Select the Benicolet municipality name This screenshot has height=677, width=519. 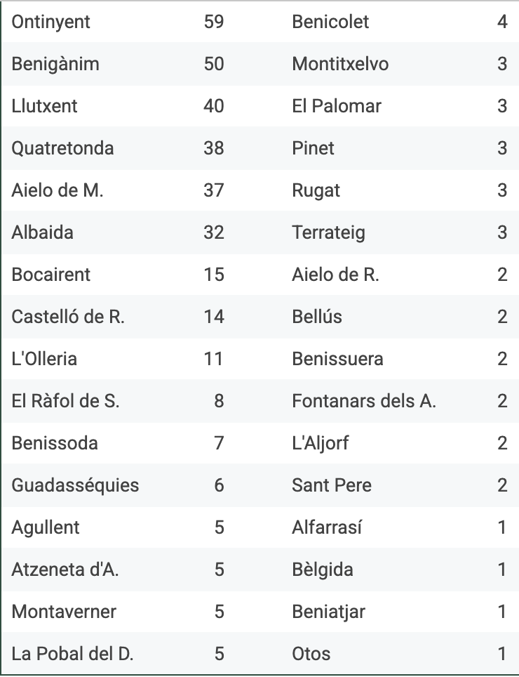point(330,22)
